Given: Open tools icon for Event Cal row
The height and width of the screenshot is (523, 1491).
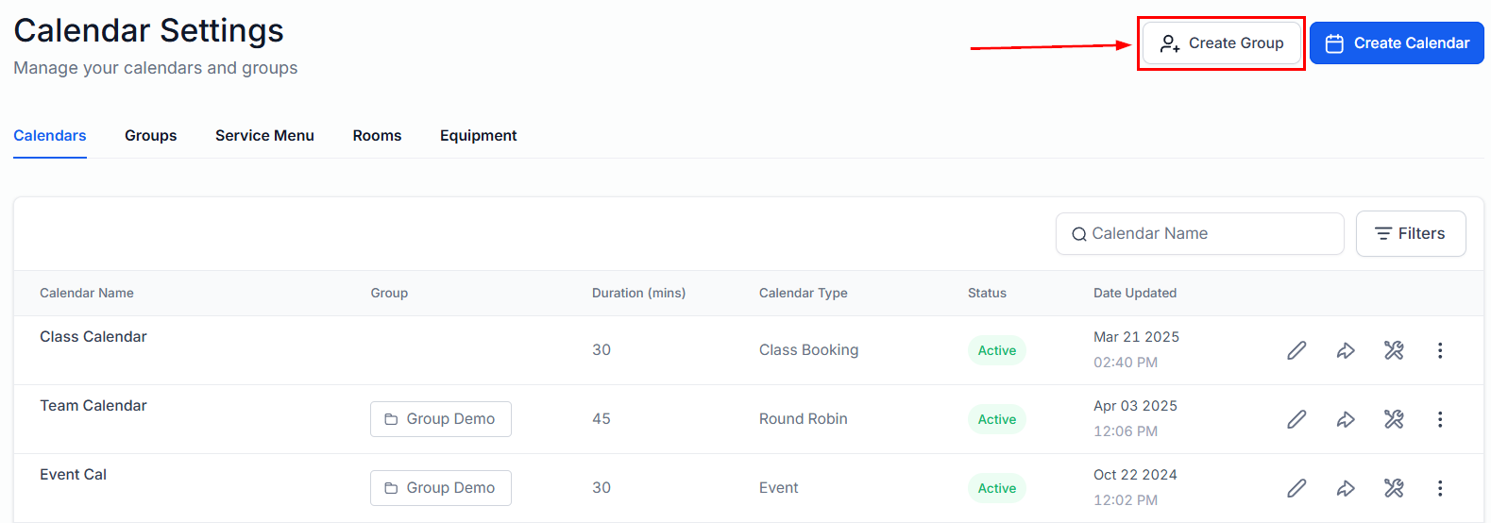Looking at the screenshot, I should click(x=1394, y=488).
